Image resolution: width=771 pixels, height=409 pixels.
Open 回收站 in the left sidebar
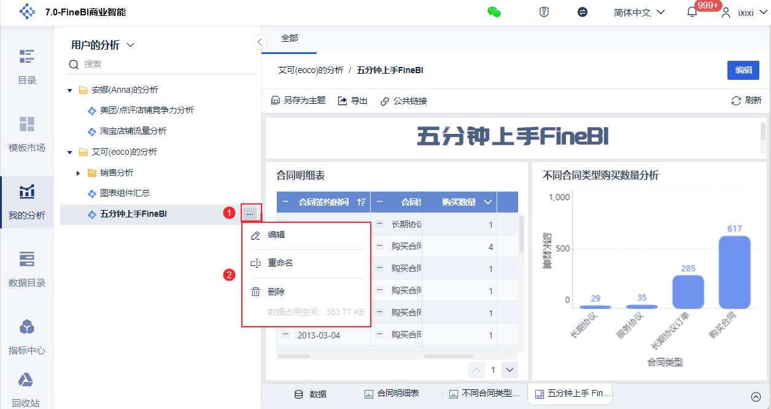[x=26, y=391]
